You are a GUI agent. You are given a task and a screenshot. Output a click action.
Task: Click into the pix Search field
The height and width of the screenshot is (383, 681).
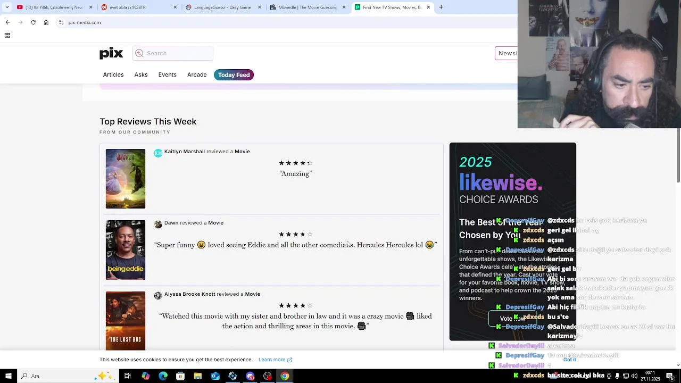point(172,53)
